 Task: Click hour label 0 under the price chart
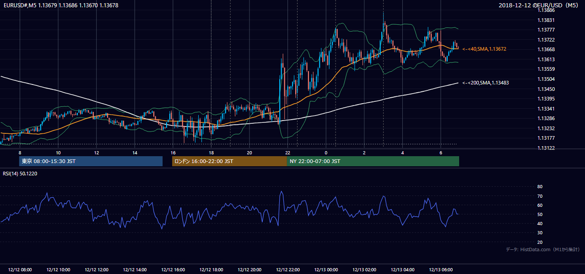pos(326,153)
